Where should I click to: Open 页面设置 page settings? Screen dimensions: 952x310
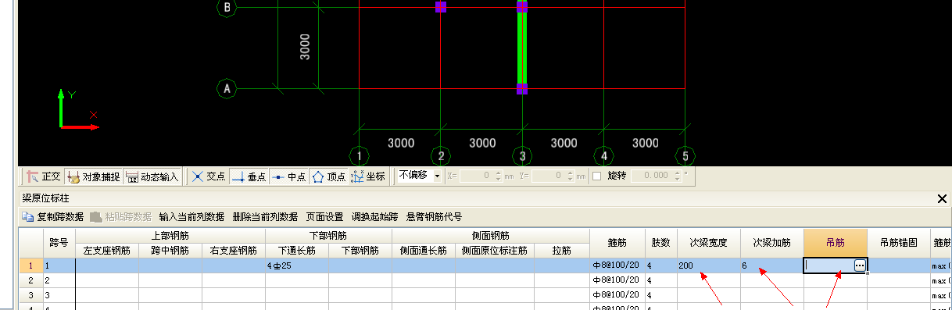(324, 217)
